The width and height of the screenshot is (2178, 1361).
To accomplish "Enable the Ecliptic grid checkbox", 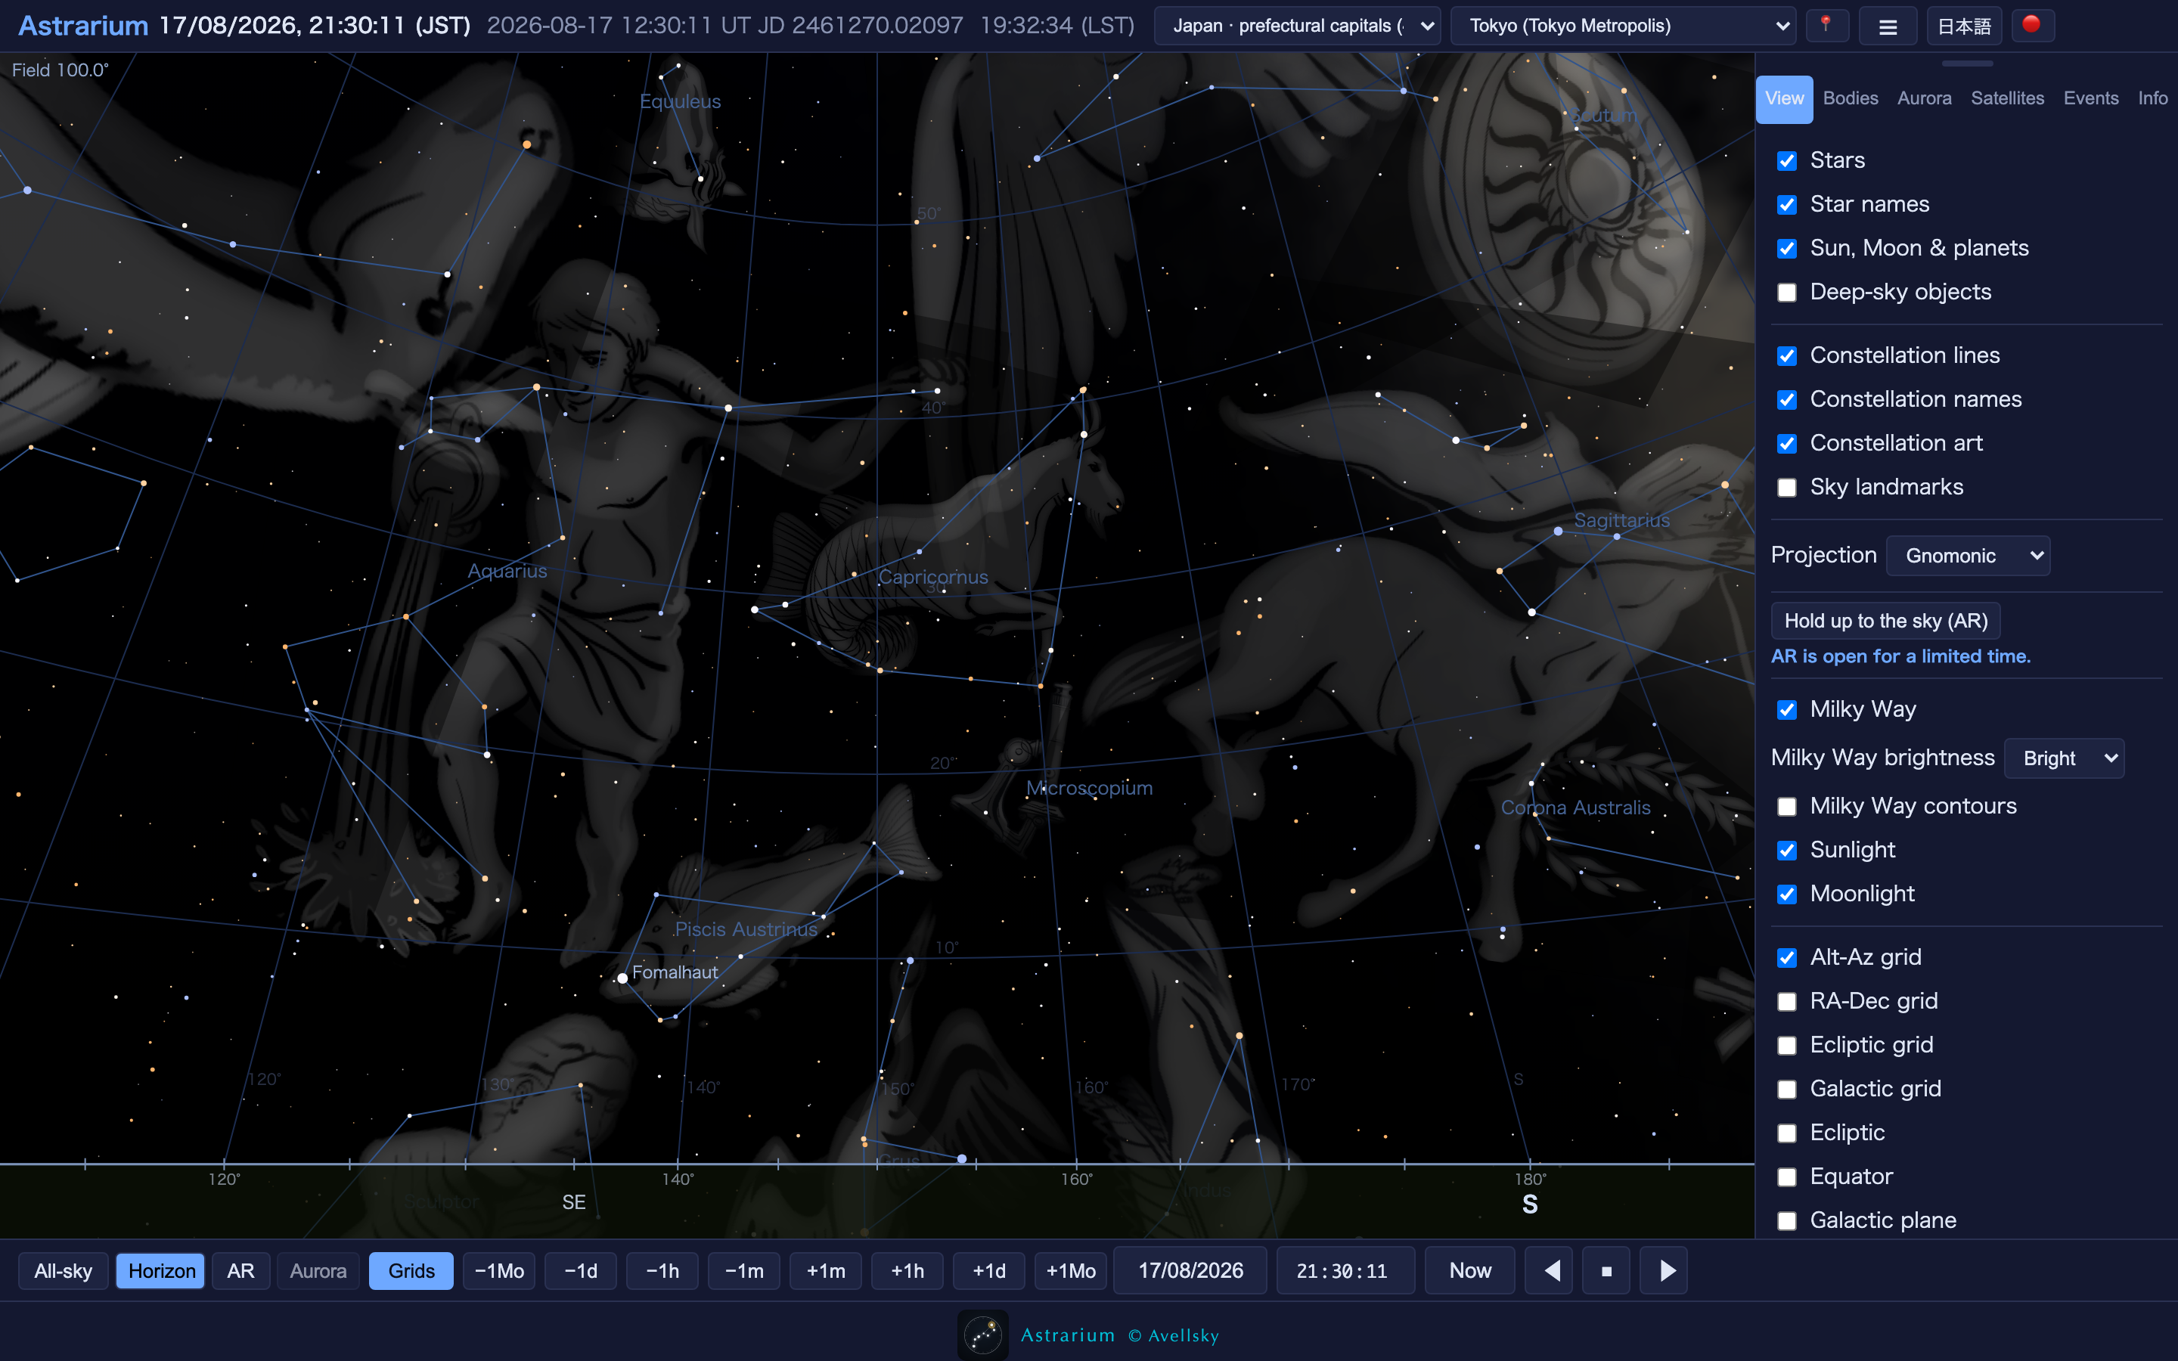I will point(1786,1046).
